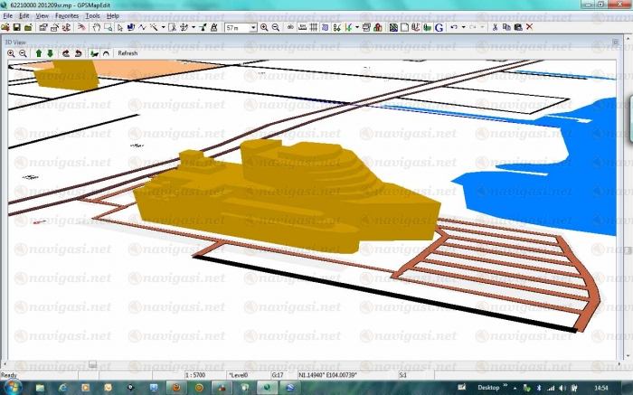Screen dimensions: 633x395
Task: Click the scissors Cut icon
Action: [495, 27]
